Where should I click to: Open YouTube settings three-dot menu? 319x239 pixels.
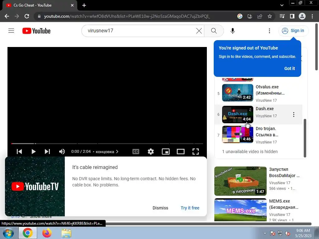(x=269, y=31)
